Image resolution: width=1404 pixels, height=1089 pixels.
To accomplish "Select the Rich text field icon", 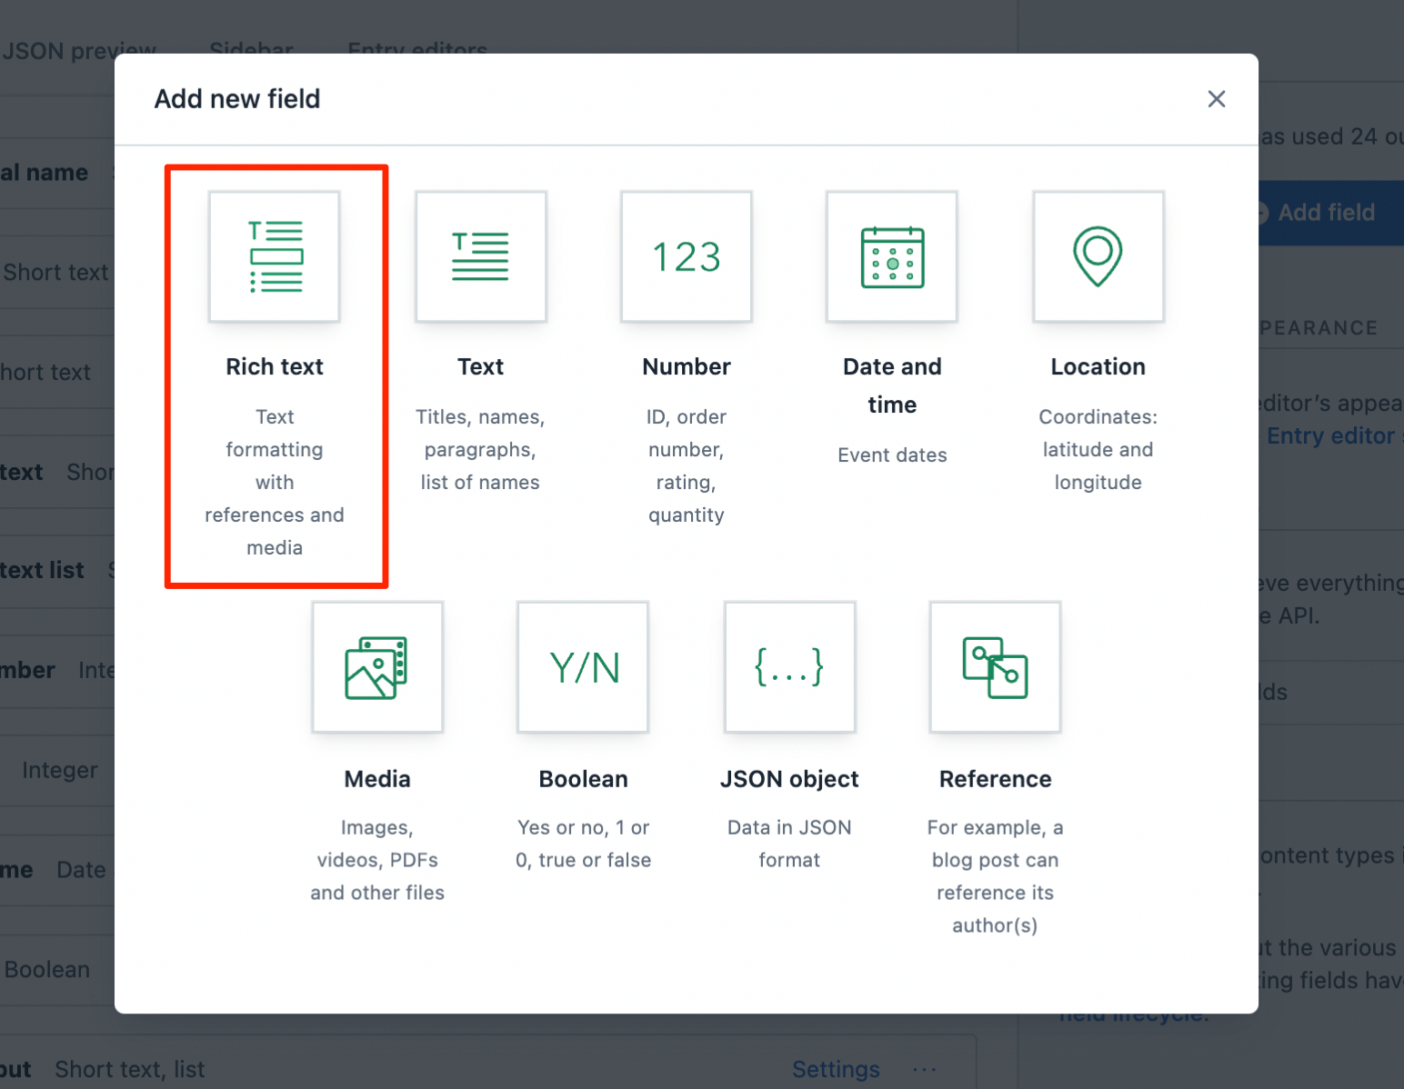I will pyautogui.click(x=275, y=257).
